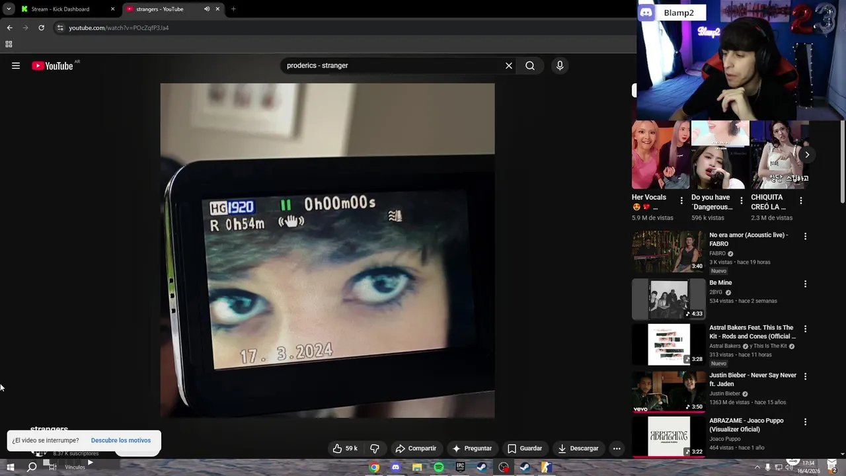Open Do you have Dangerous short thumbnail
The height and width of the screenshot is (476, 846).
(720, 155)
